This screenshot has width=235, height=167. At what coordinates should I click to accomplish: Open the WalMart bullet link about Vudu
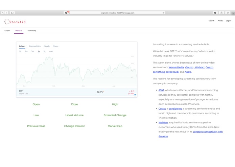point(163,122)
